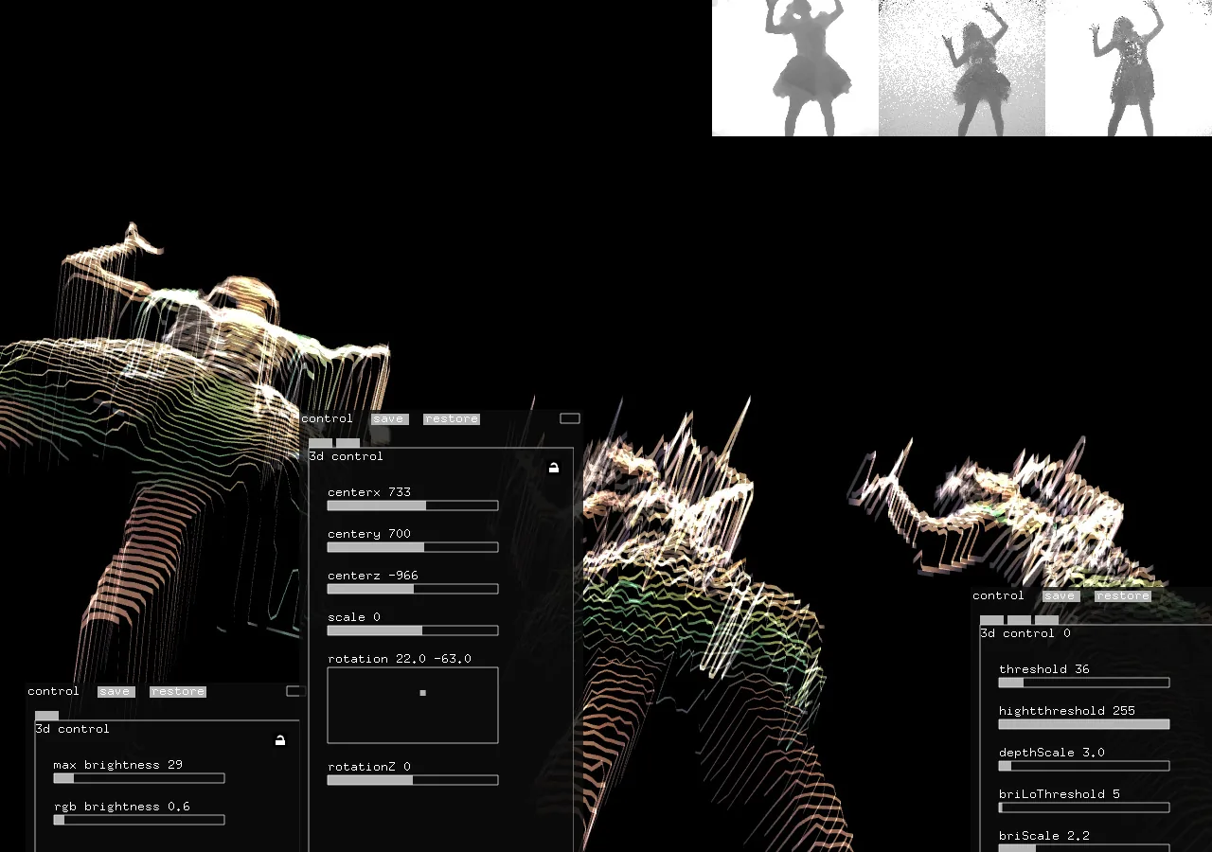Select the second tab above the centerx panel
This screenshot has height=852, width=1212.
348,442
